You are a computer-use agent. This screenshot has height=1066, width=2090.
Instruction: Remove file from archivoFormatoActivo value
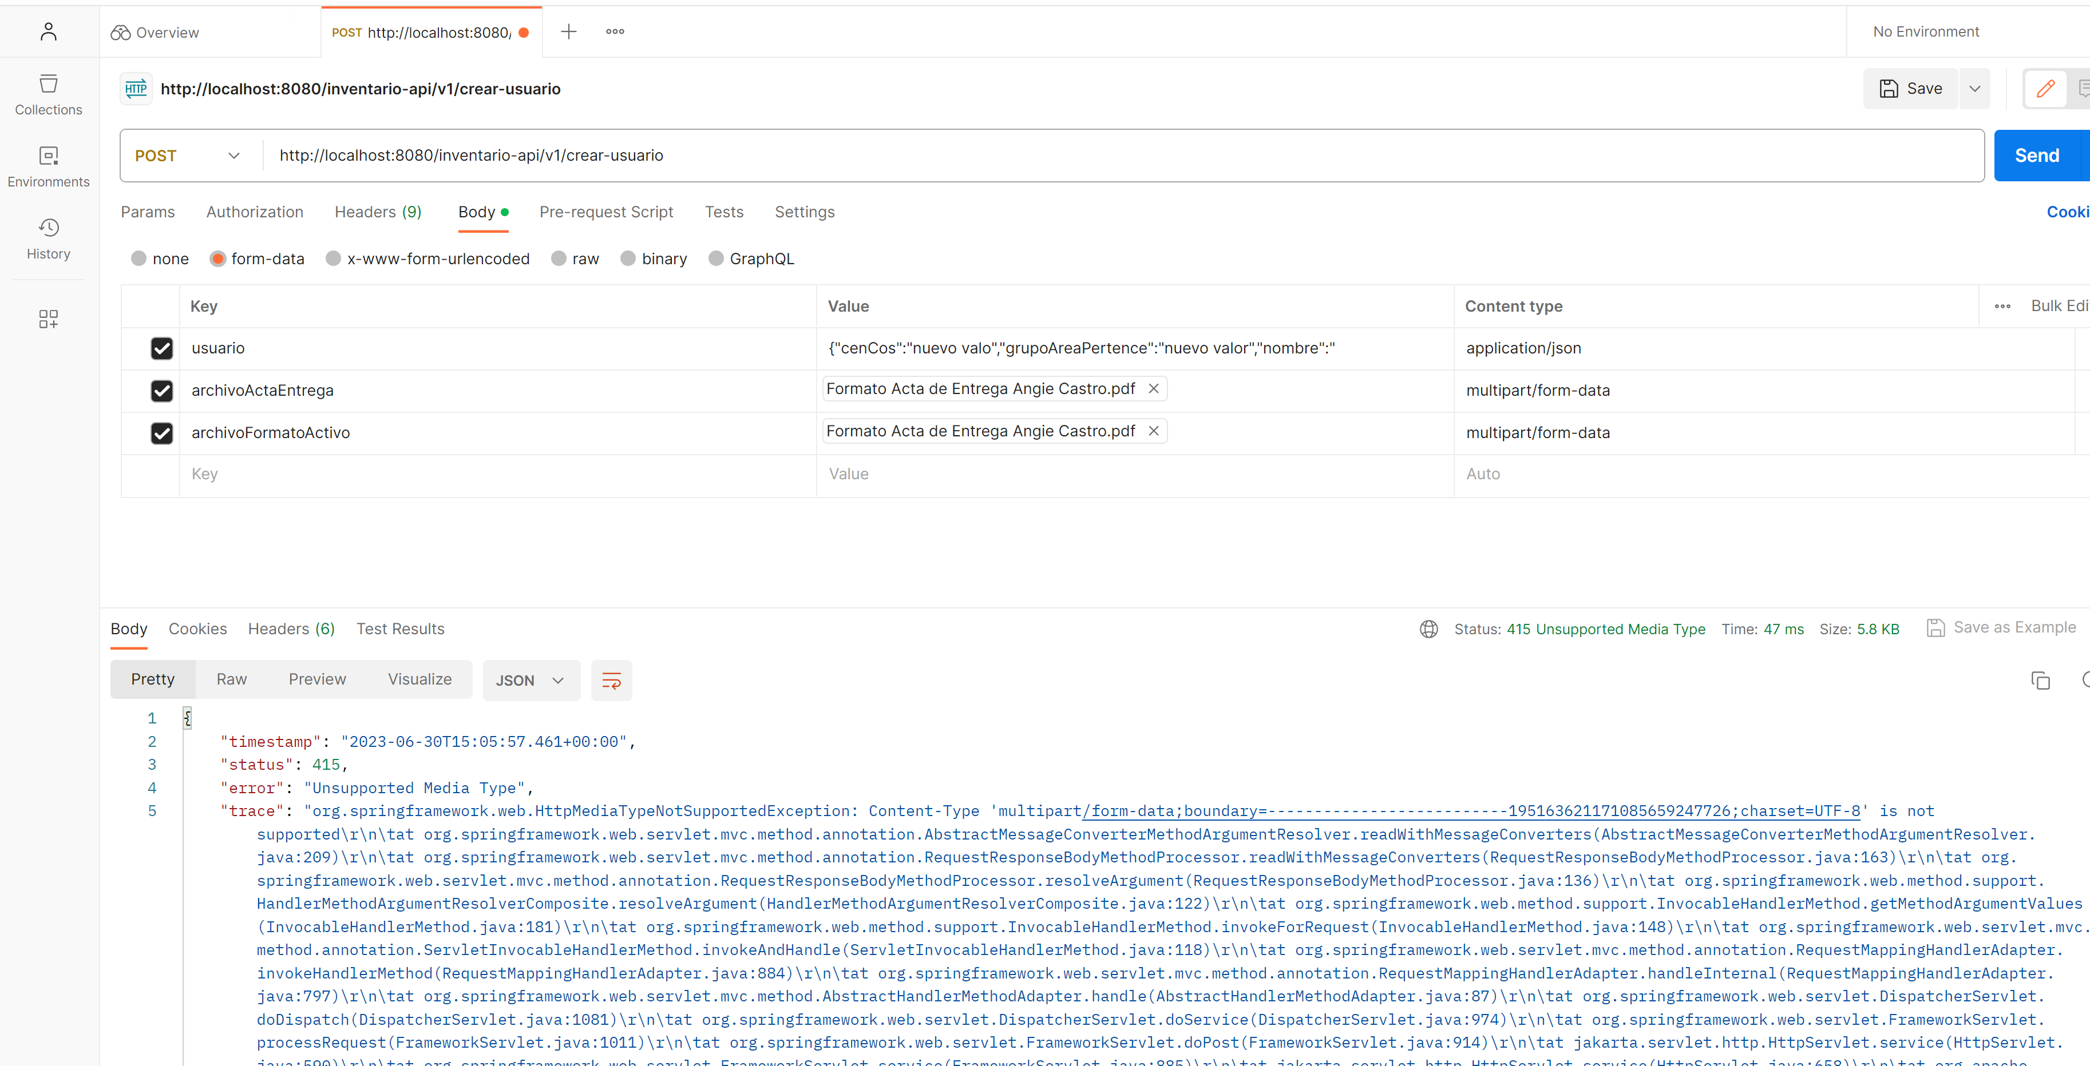[1153, 431]
